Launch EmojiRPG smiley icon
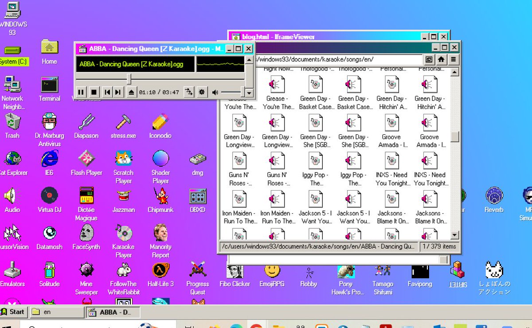Image resolution: width=532 pixels, height=328 pixels. [x=272, y=274]
